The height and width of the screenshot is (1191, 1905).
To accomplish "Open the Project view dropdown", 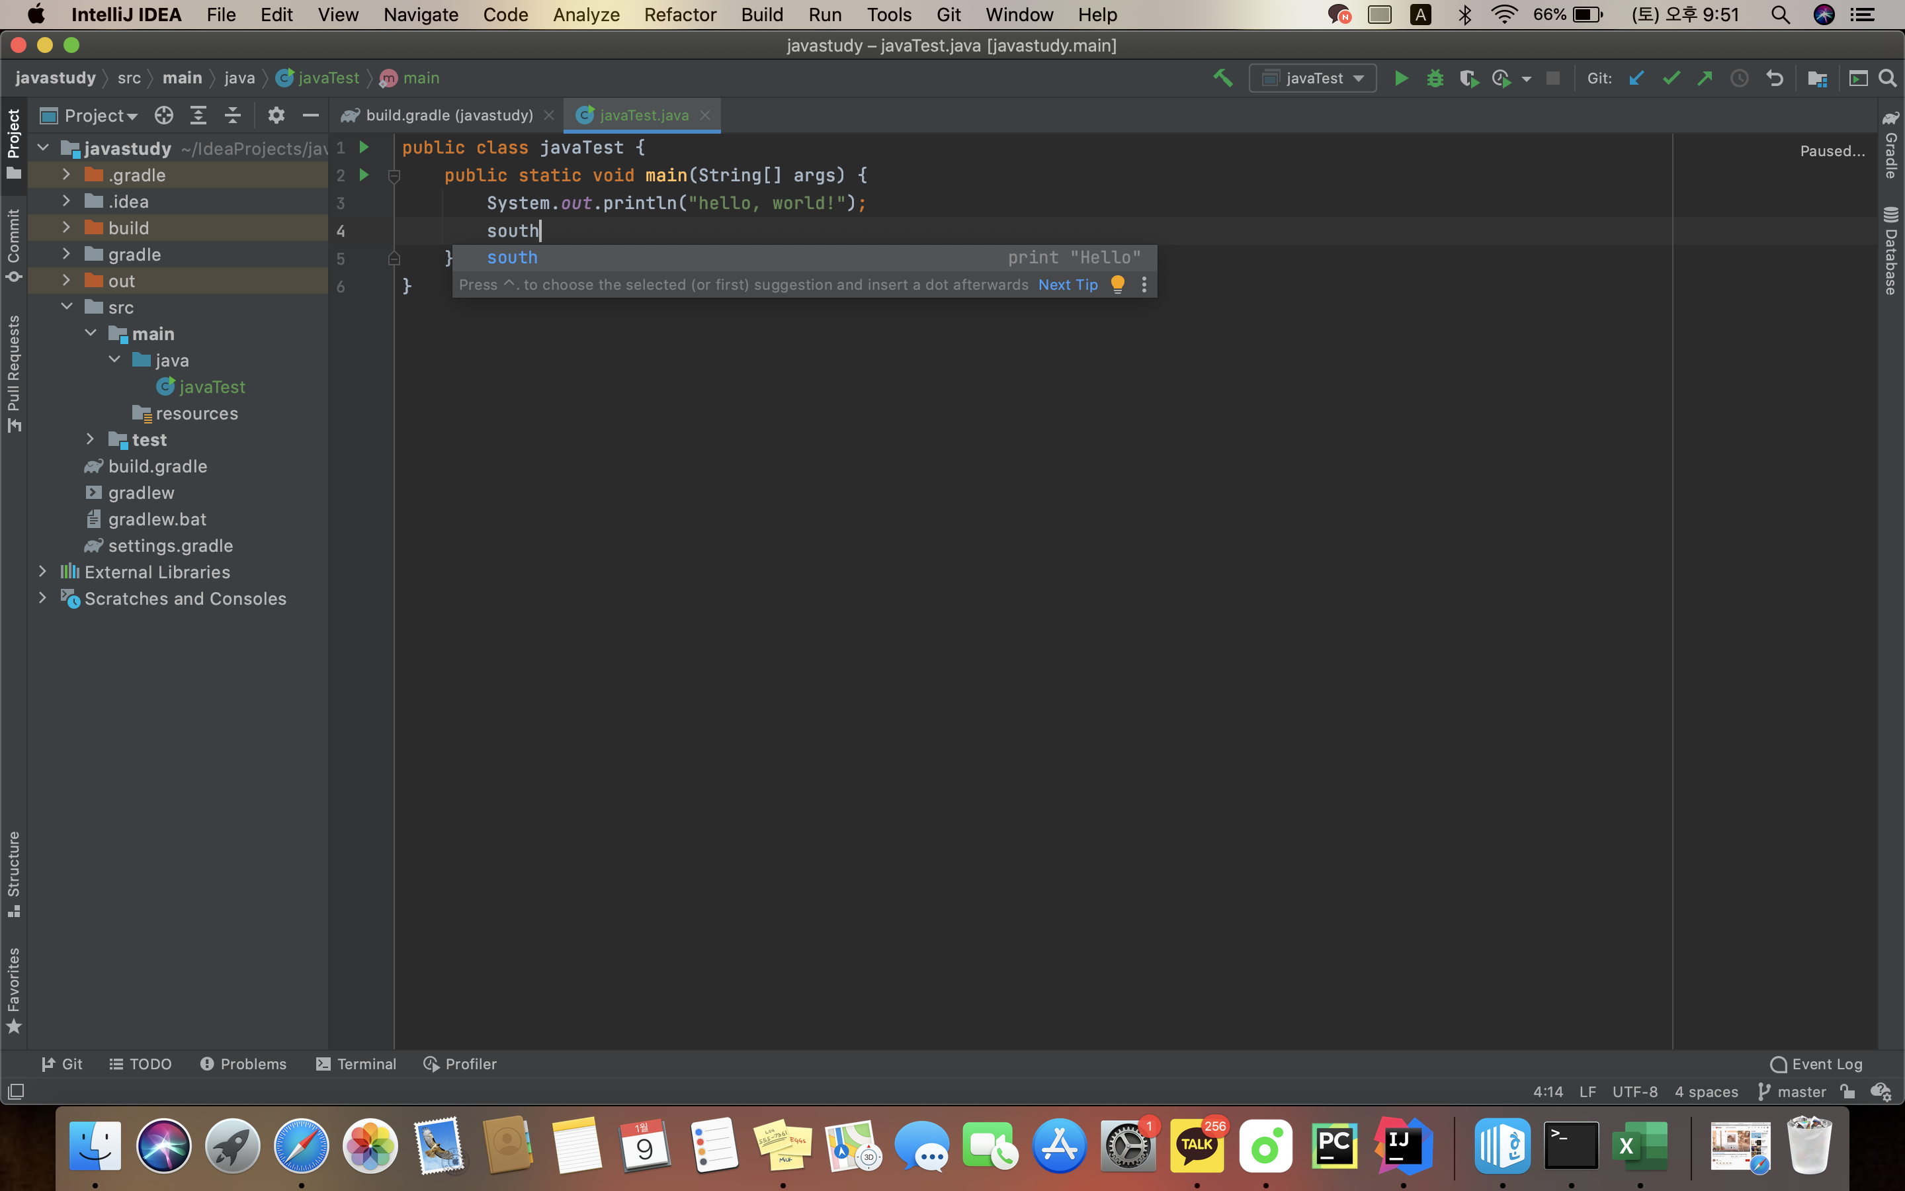I will click(89, 116).
